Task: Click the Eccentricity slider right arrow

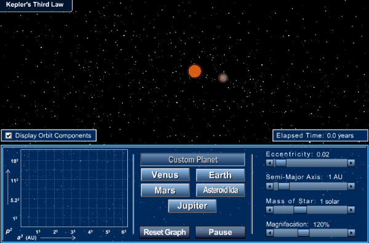Action: point(351,163)
